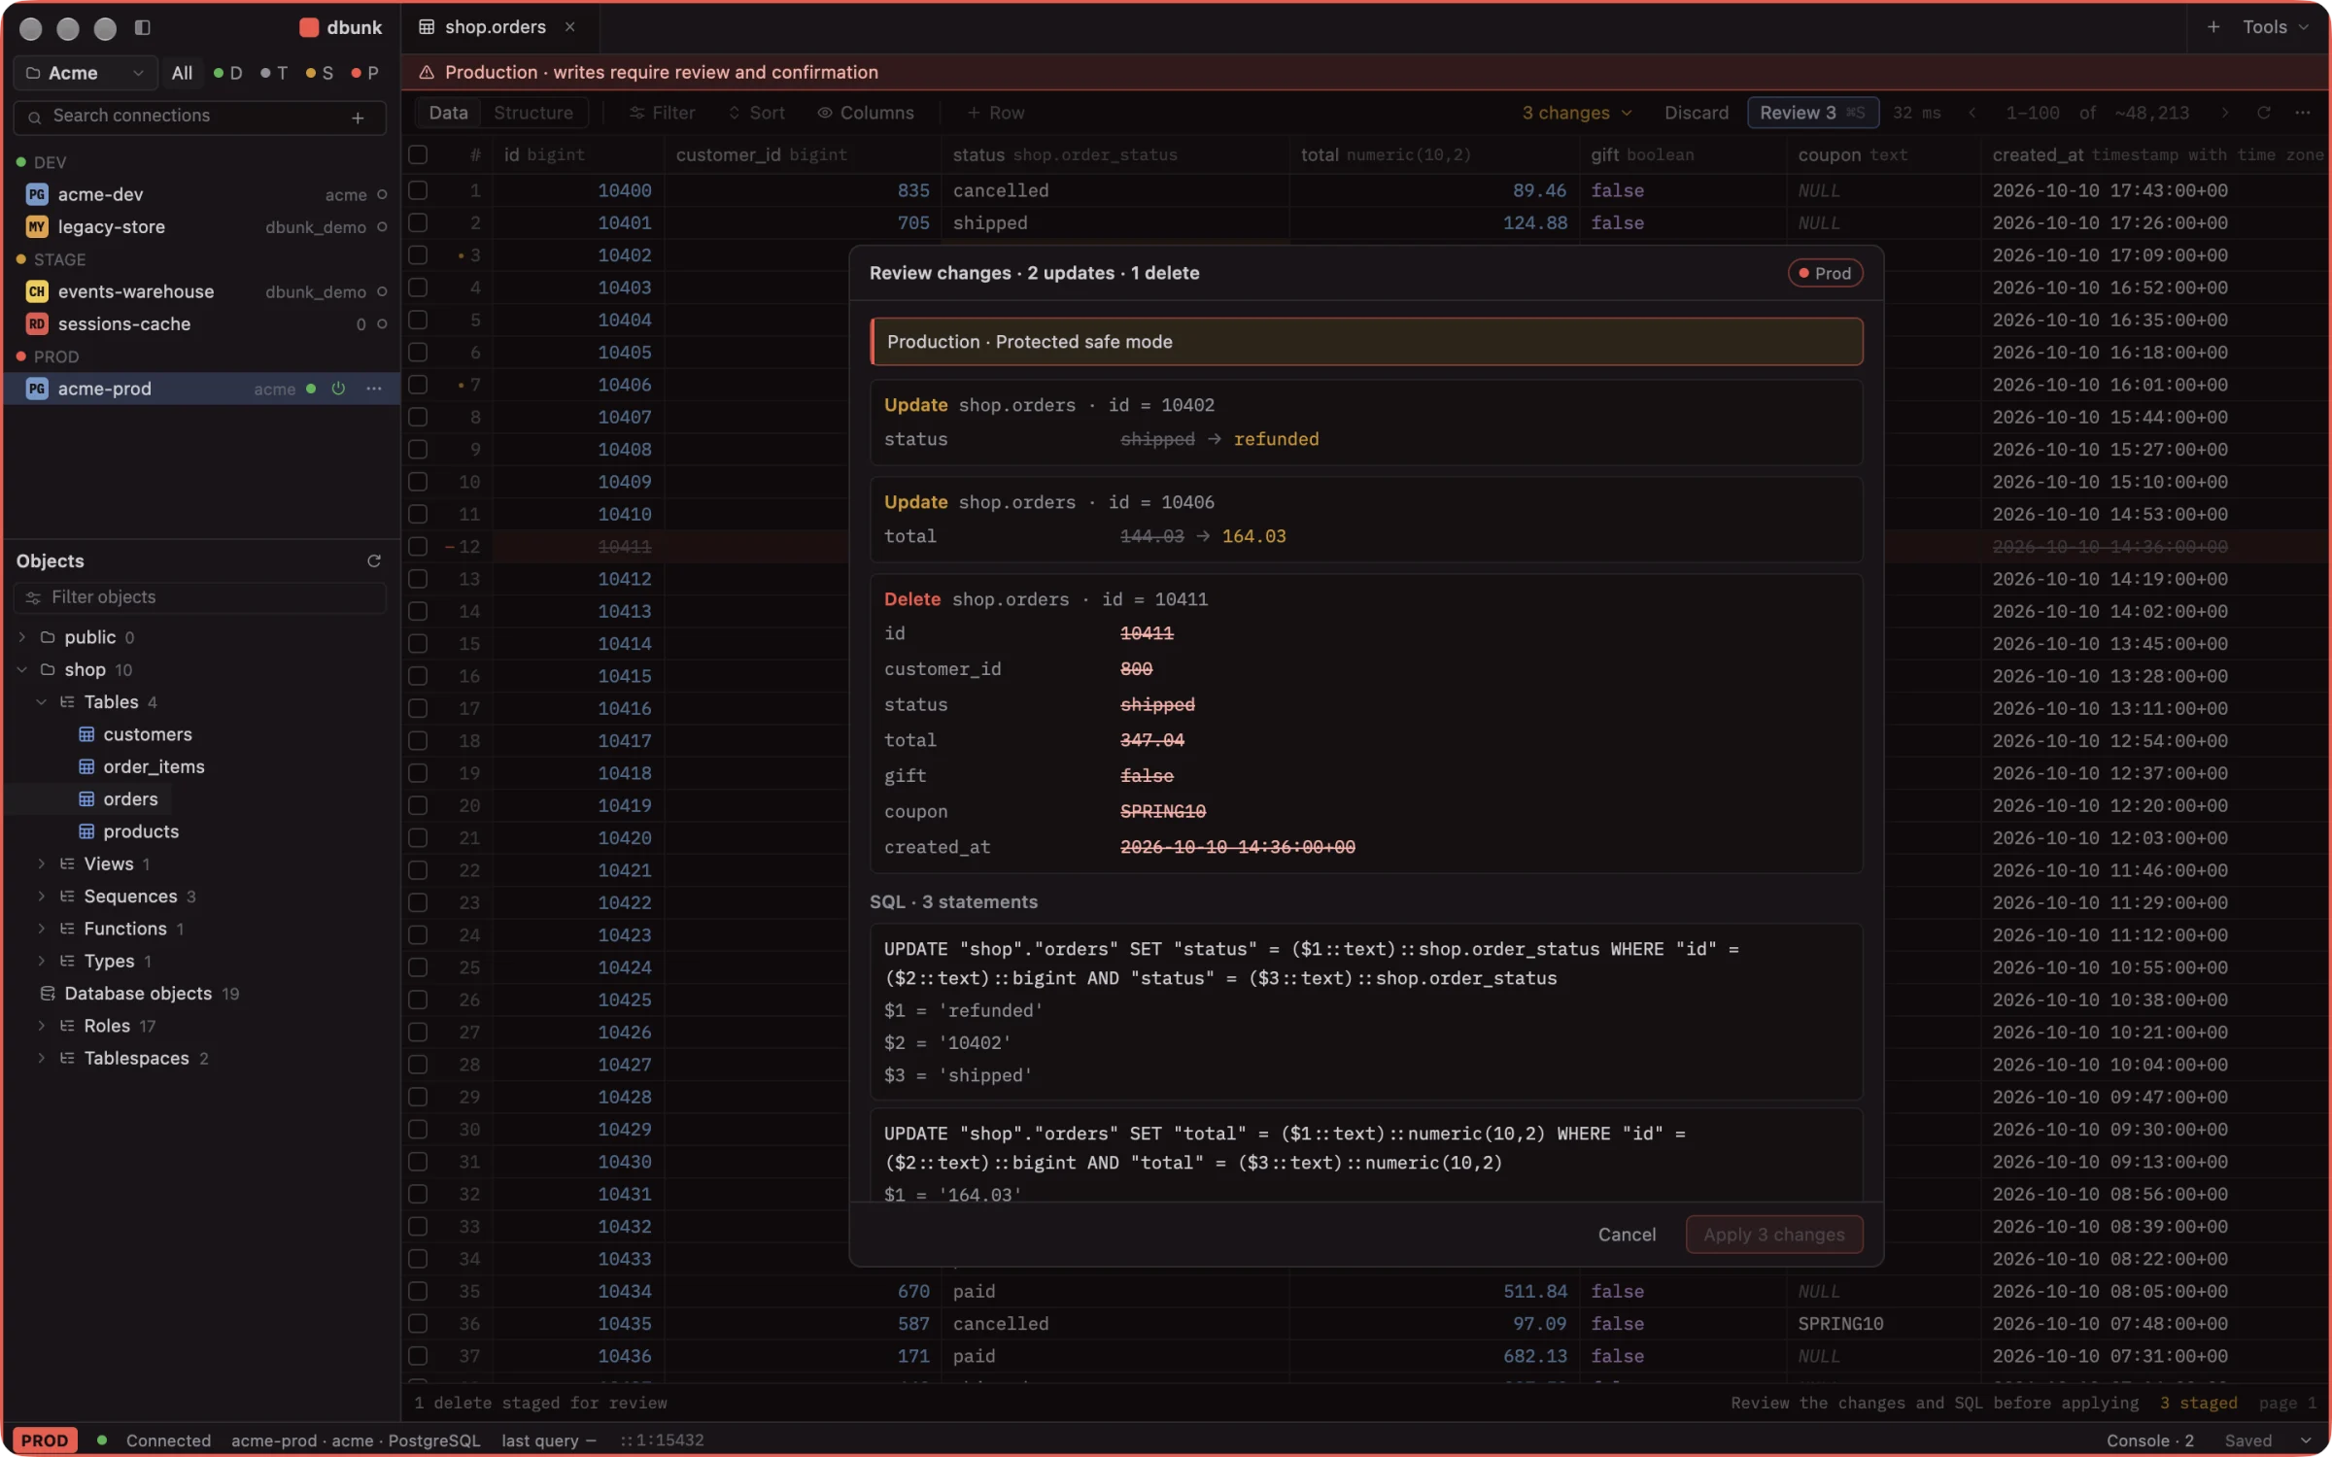The height and width of the screenshot is (1457, 2332).
Task: Close the shop.orders tab
Action: tap(570, 27)
